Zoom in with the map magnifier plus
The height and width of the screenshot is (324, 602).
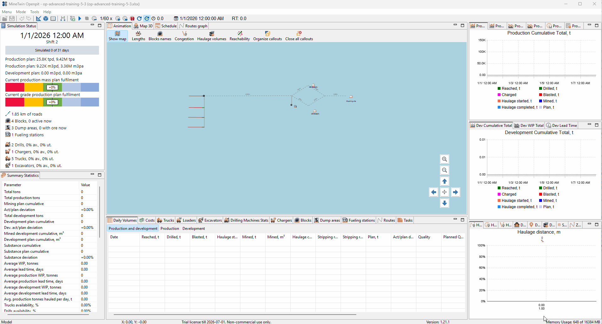point(445,159)
